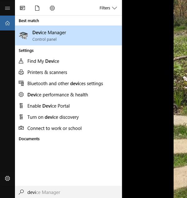Click the Device performance gear icon
The image size is (187, 198).
coord(21,94)
